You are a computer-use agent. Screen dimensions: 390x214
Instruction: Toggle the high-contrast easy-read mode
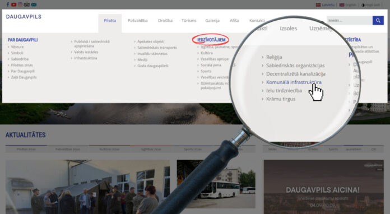370,5
